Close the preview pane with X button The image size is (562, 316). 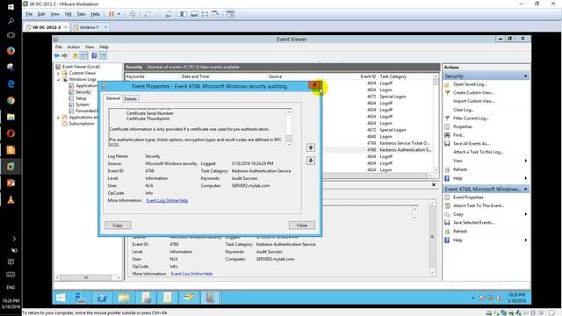point(434,185)
